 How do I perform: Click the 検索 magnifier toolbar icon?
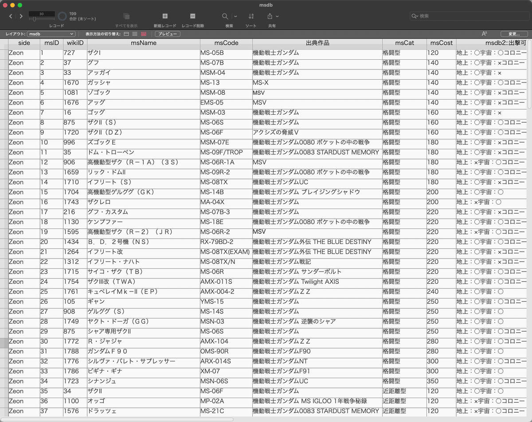pos(225,16)
